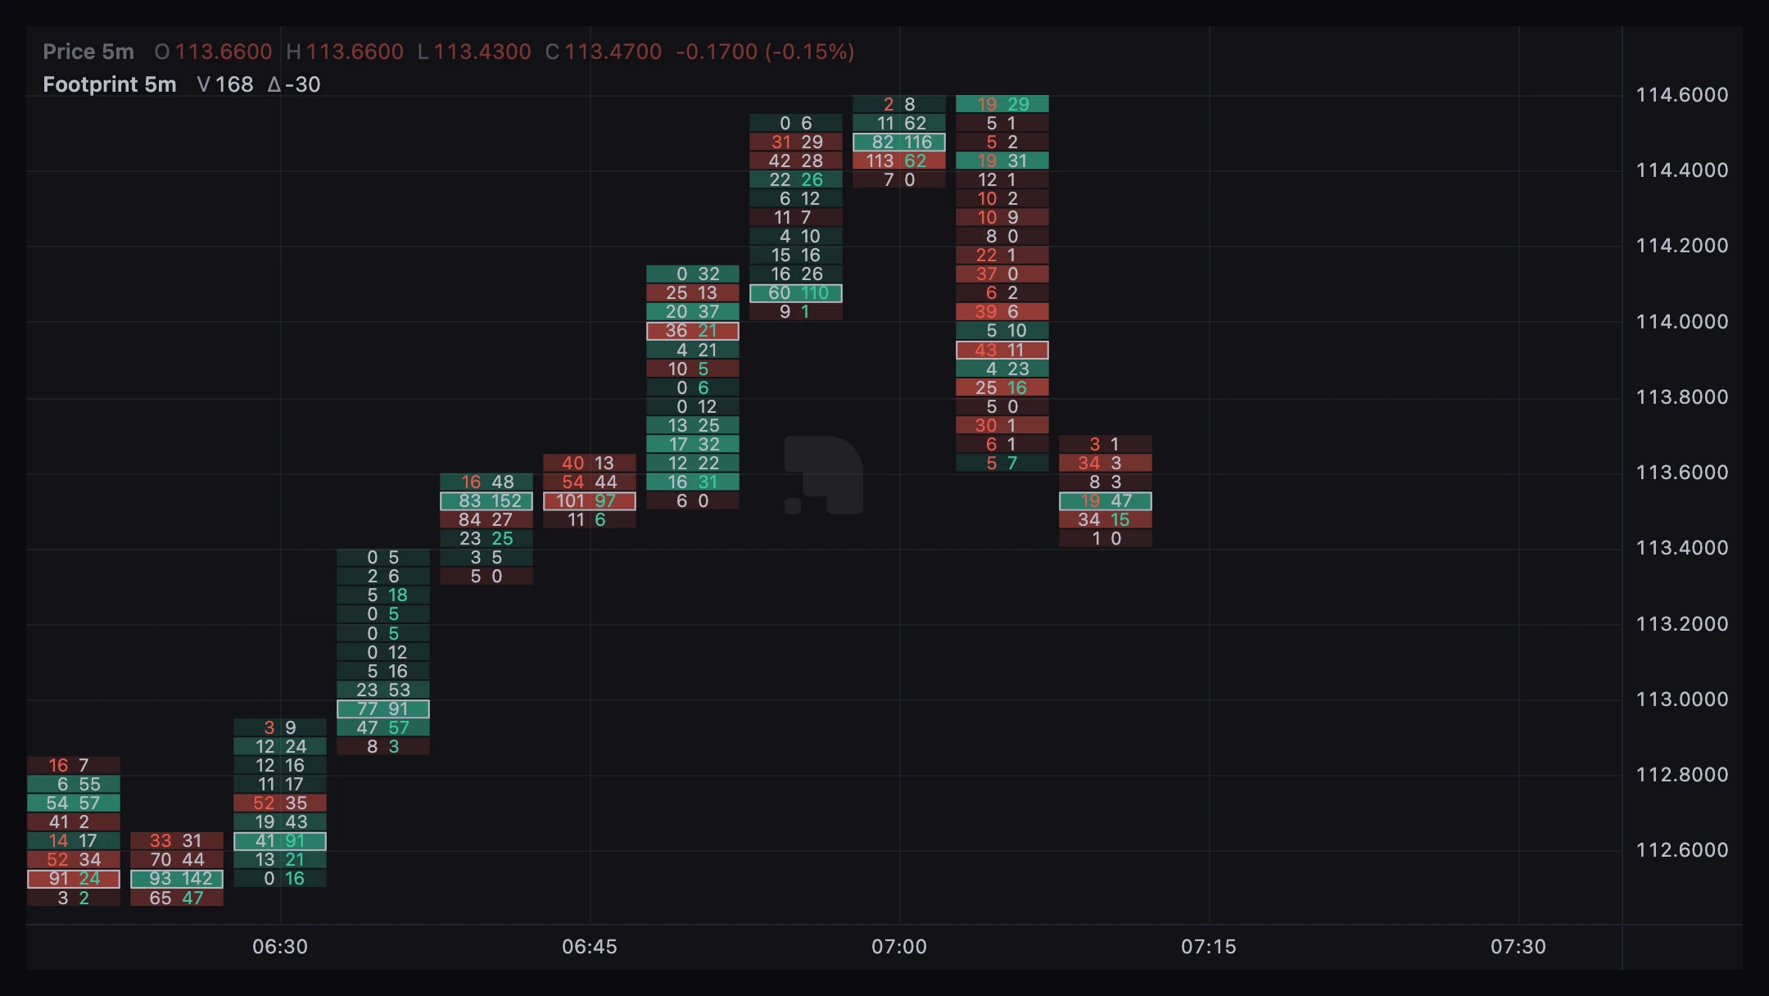The height and width of the screenshot is (996, 1769).
Task: Select the highlighted 83 152 footprint cell
Action: (486, 500)
